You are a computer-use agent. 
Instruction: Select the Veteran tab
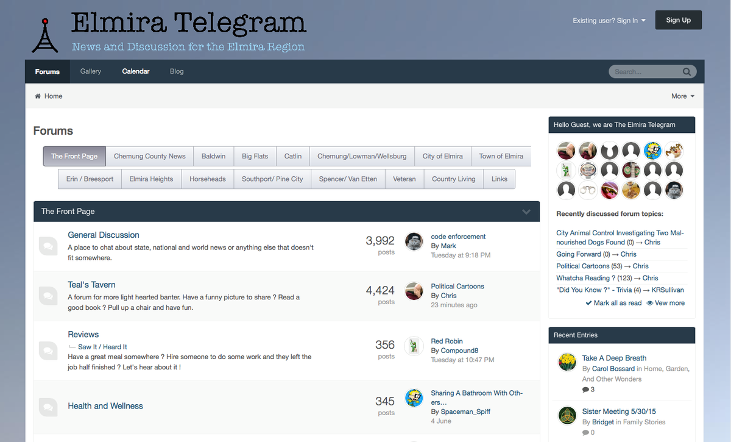404,179
